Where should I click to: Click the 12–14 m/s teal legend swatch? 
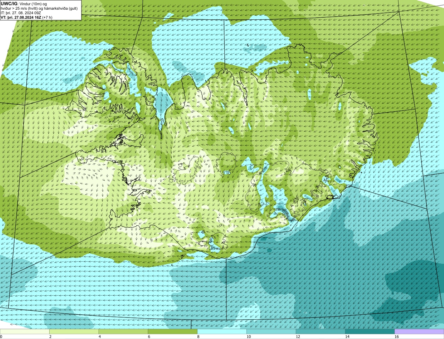(x=321, y=332)
